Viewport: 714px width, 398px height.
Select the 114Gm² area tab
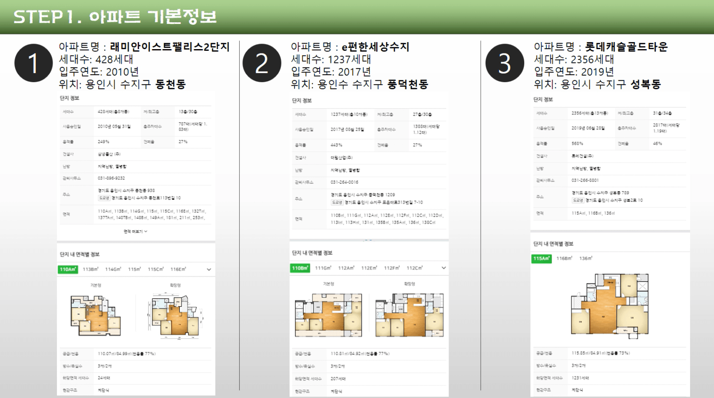point(113,269)
